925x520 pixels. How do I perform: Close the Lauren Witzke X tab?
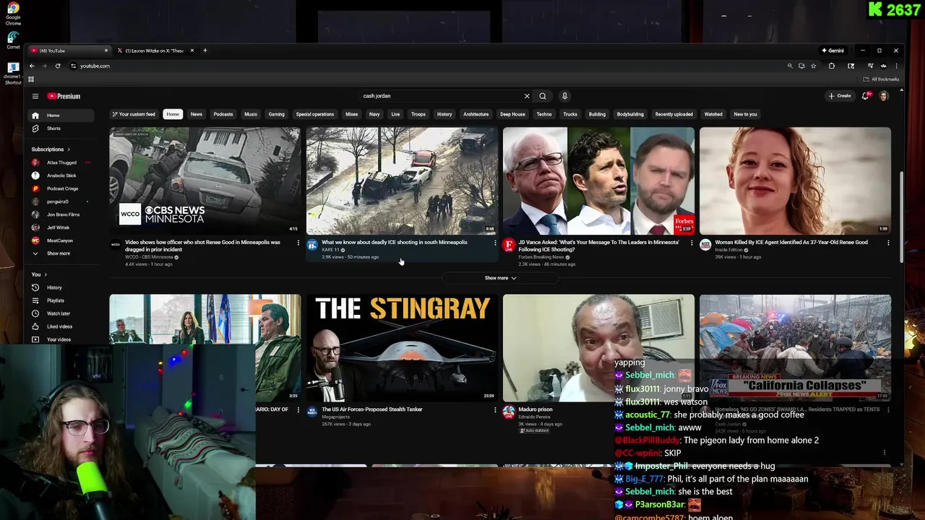point(194,51)
